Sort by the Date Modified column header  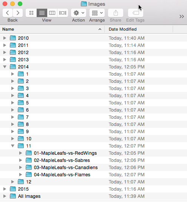tap(139, 29)
